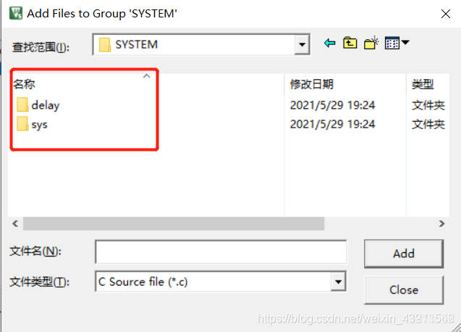
Task: Open the view menu icon
Action: (x=392, y=43)
